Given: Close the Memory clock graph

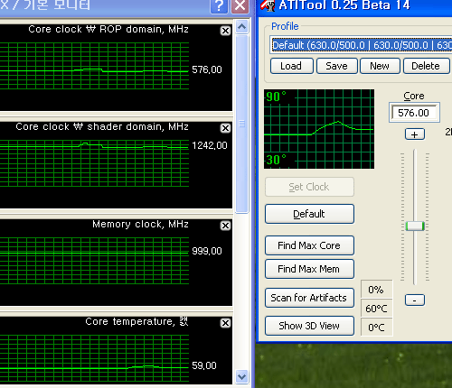Looking at the screenshot, I should click(225, 226).
